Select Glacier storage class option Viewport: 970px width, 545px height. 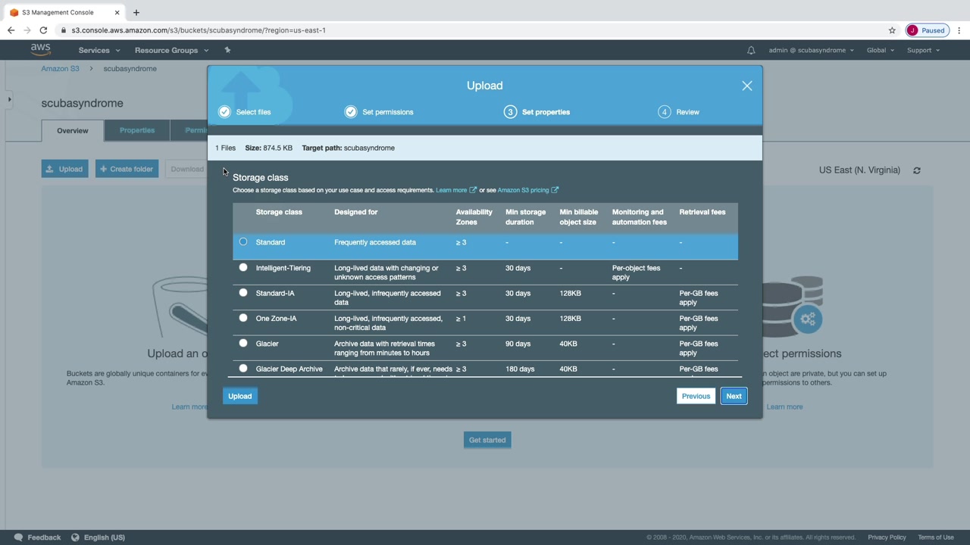243,344
